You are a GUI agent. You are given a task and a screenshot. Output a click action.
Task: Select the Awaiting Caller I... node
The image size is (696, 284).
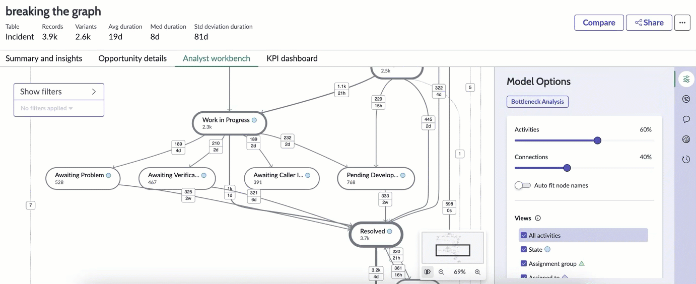pyautogui.click(x=282, y=178)
